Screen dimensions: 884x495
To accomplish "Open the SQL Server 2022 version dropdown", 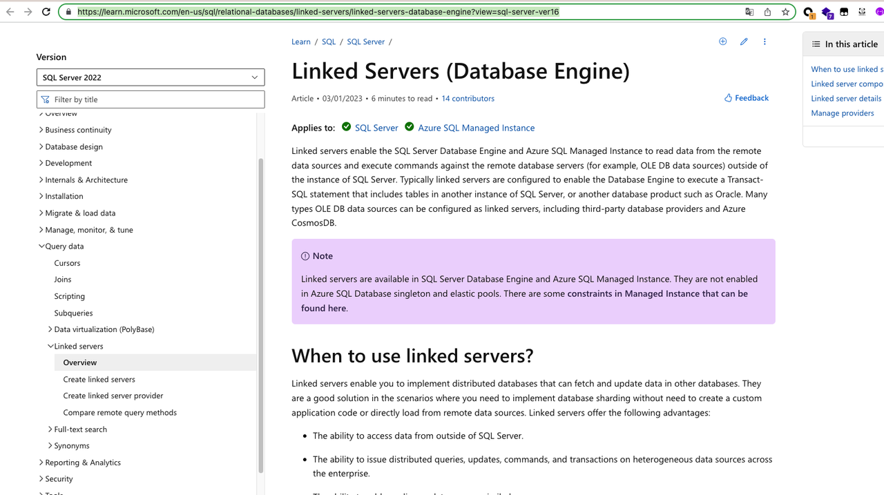I will click(x=151, y=77).
